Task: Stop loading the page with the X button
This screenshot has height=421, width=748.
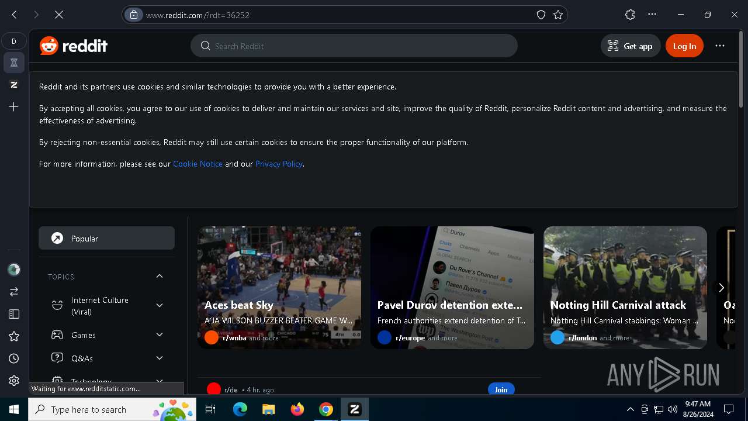Action: pos(59,15)
